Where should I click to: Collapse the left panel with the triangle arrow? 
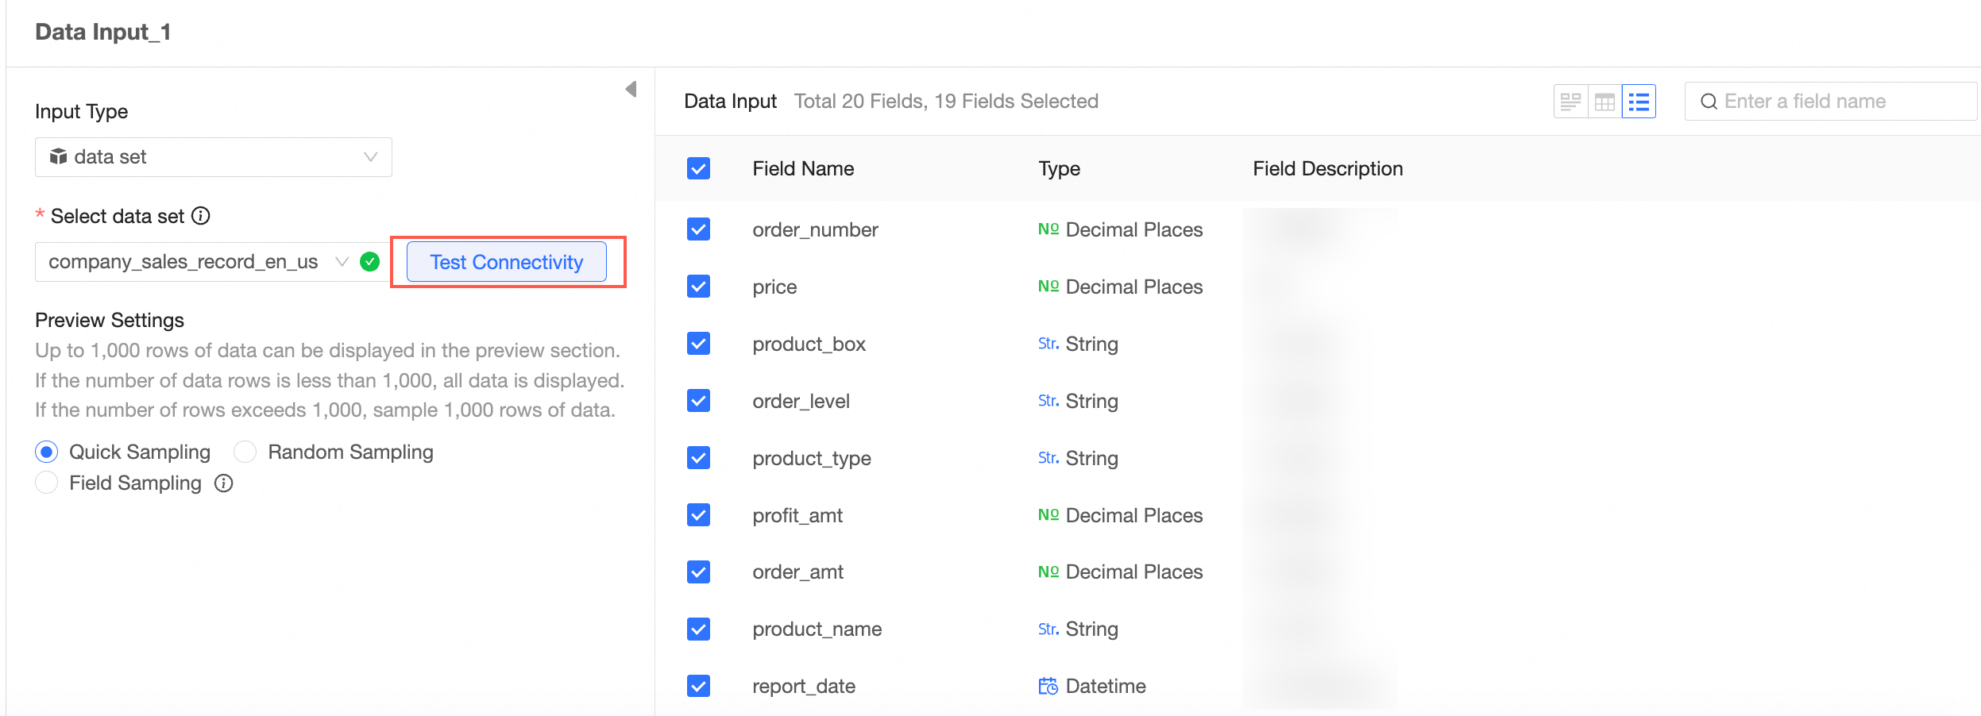[631, 89]
